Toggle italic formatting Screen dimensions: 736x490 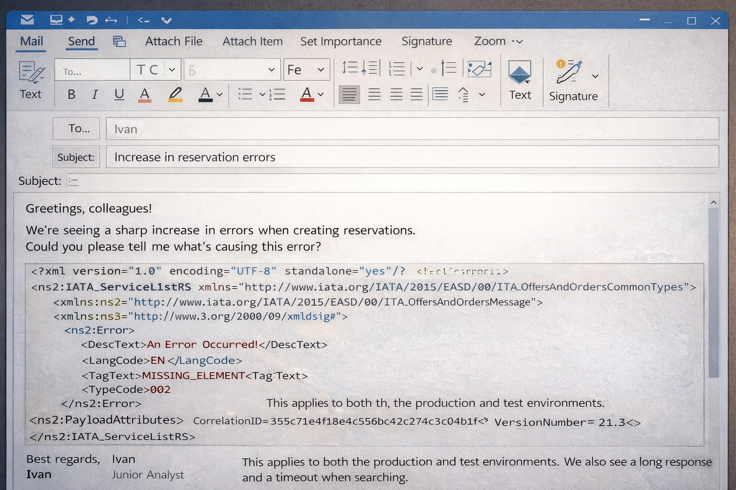point(95,94)
